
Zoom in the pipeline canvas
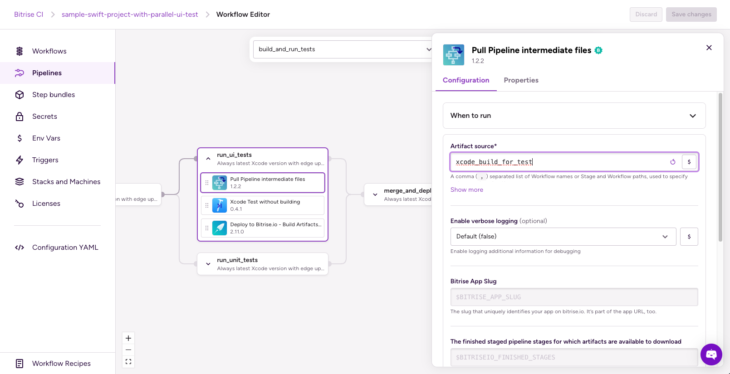click(128, 338)
